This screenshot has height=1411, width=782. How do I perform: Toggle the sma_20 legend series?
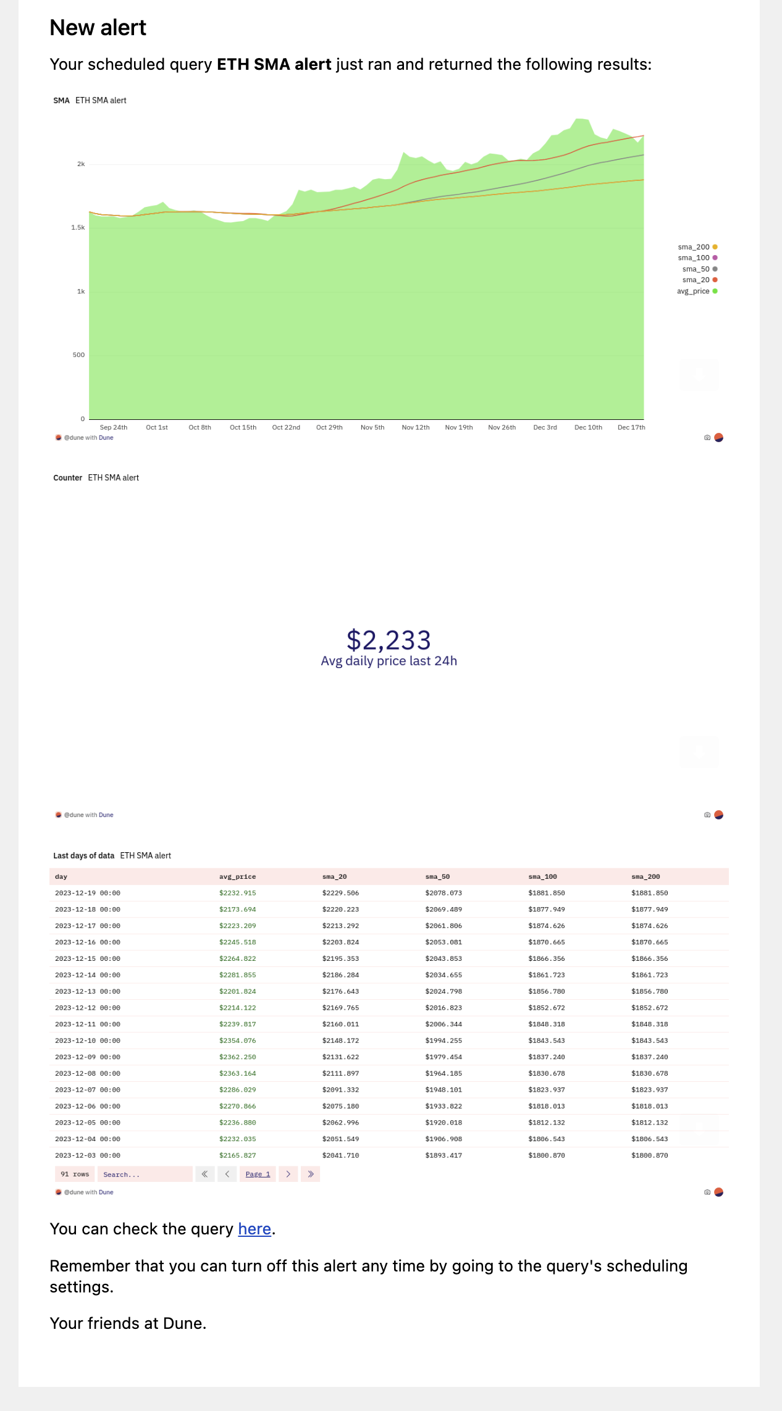[700, 280]
